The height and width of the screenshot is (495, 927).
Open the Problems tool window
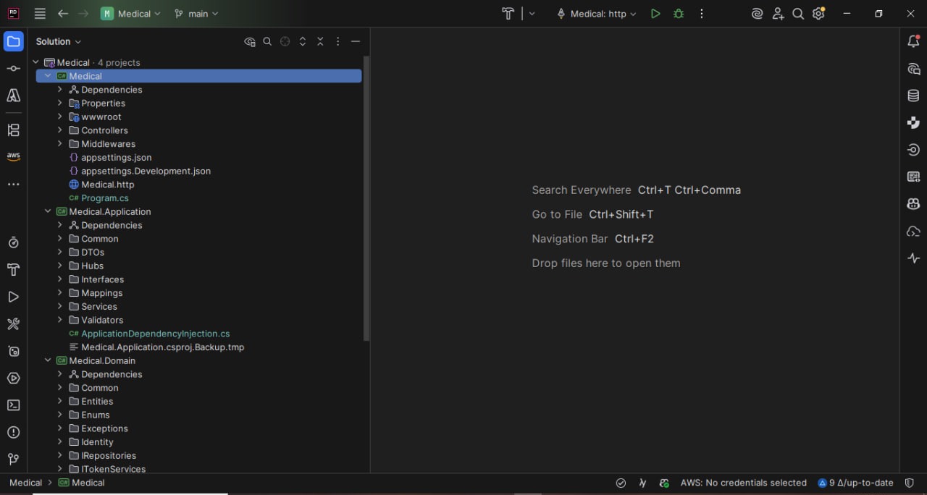click(13, 432)
